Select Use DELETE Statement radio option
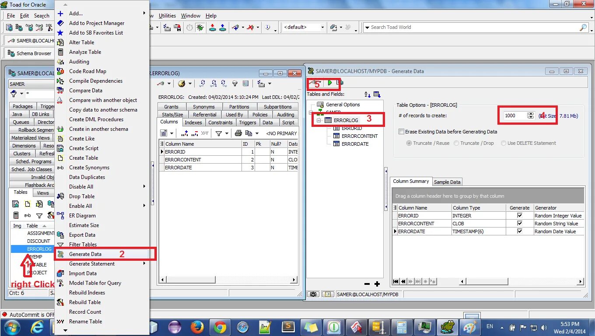Image resolution: width=595 pixels, height=336 pixels. (504, 143)
